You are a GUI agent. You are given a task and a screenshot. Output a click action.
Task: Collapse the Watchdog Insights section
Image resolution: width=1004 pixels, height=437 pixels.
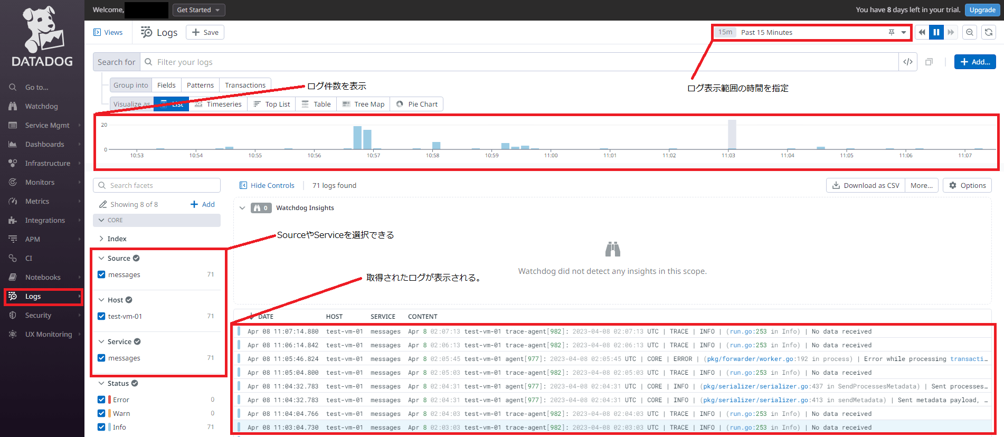tap(242, 208)
